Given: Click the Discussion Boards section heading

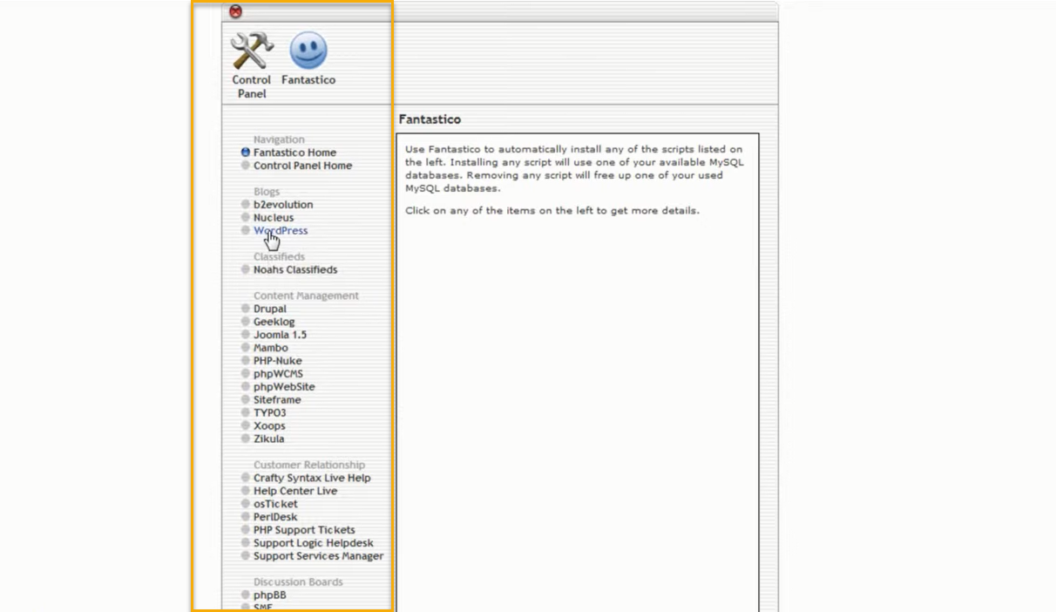Looking at the screenshot, I should [x=298, y=582].
